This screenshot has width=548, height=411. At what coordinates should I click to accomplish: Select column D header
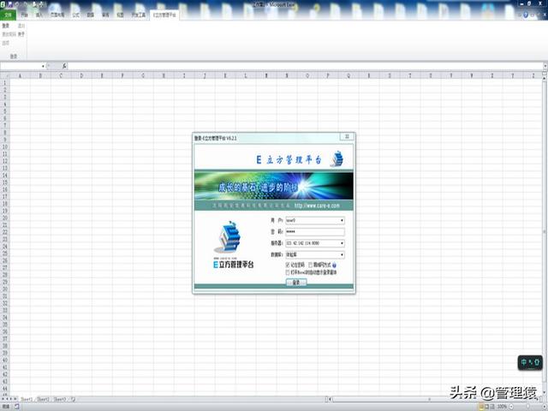pyautogui.click(x=81, y=75)
